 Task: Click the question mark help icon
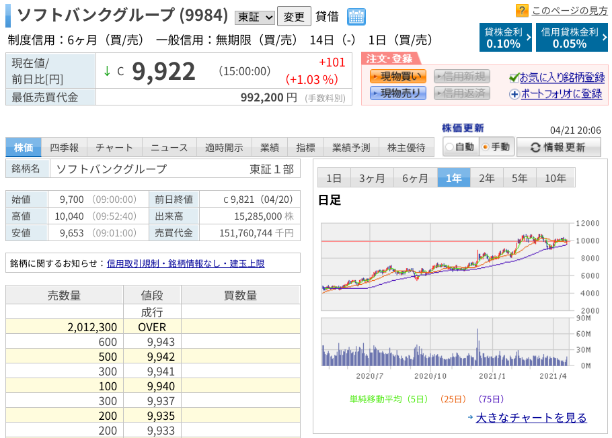(522, 11)
